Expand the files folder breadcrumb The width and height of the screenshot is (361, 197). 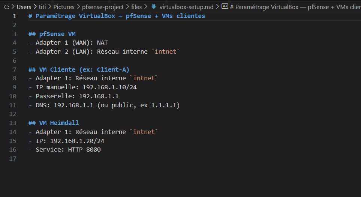tap(136, 7)
